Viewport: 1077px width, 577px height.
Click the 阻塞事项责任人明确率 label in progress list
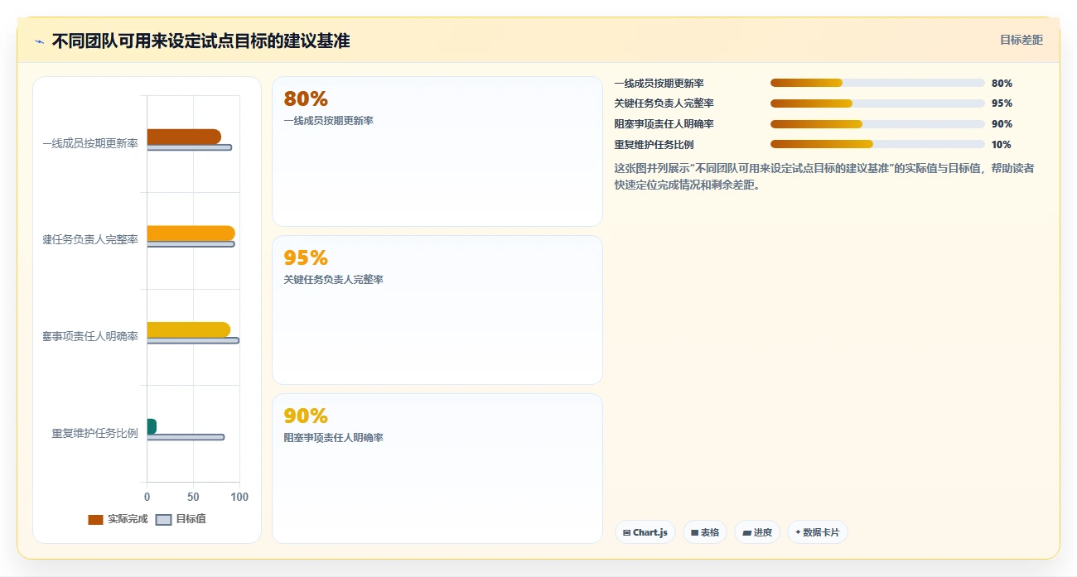click(664, 124)
